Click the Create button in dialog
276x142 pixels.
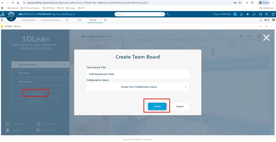coord(157,106)
